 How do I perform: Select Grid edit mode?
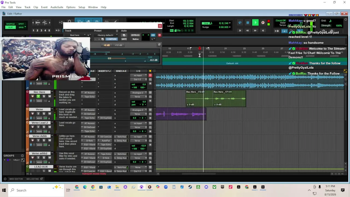point(21,27)
